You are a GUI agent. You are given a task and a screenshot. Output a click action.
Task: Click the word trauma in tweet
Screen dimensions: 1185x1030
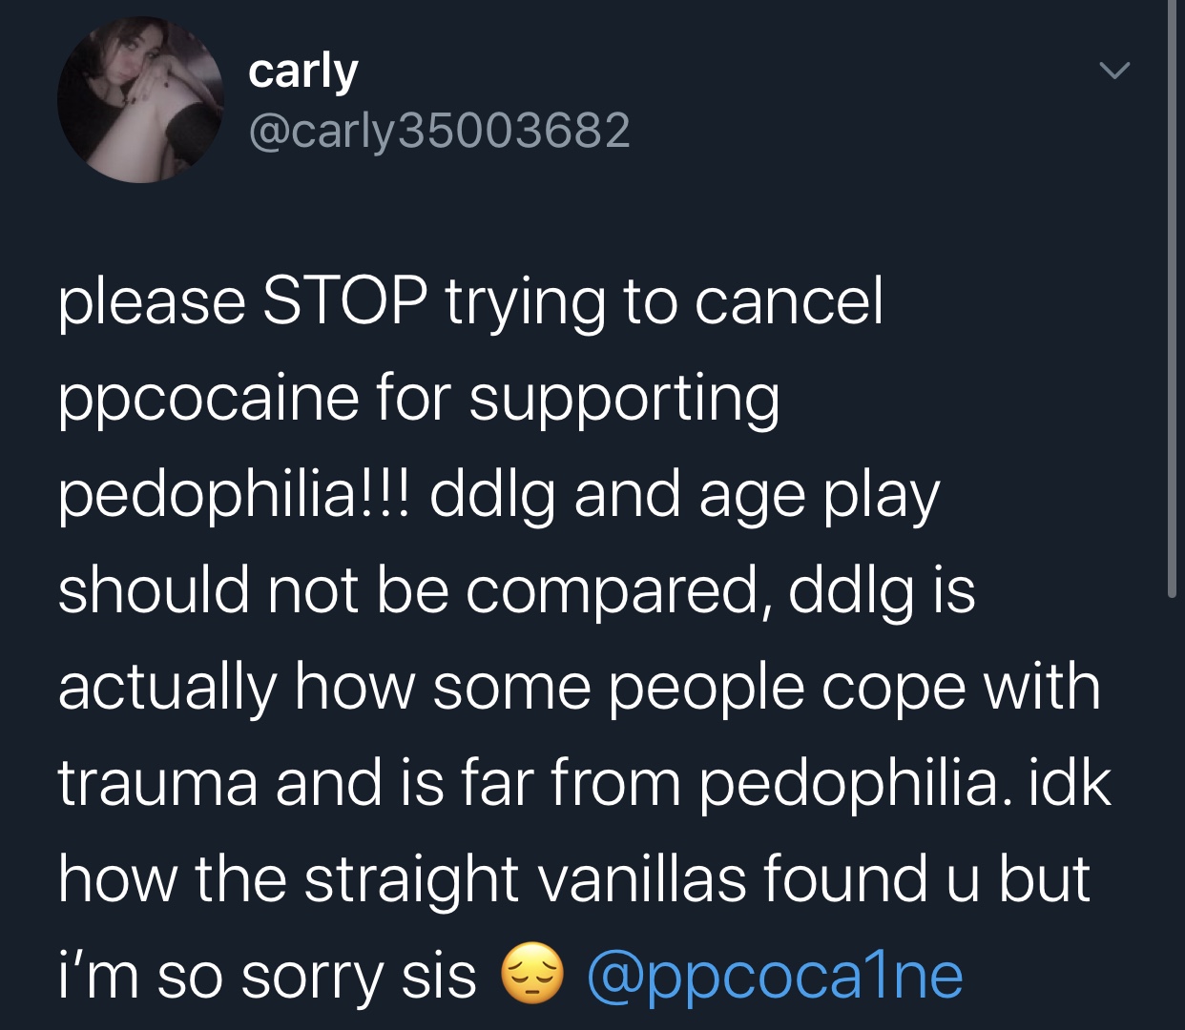157,783
